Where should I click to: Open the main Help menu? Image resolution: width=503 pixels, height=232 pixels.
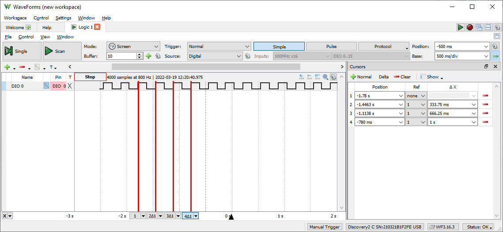point(106,18)
